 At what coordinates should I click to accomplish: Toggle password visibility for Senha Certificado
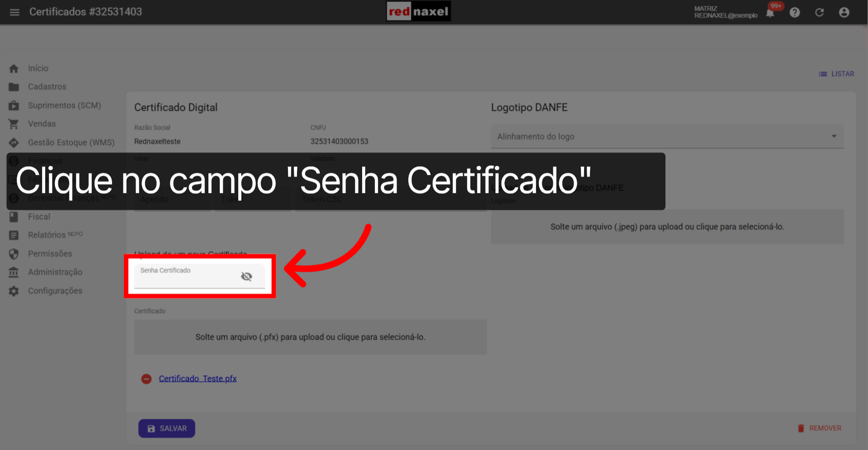(247, 276)
